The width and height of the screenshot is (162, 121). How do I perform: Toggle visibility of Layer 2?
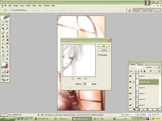130,94
